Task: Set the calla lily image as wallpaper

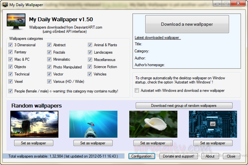Action: (153, 143)
